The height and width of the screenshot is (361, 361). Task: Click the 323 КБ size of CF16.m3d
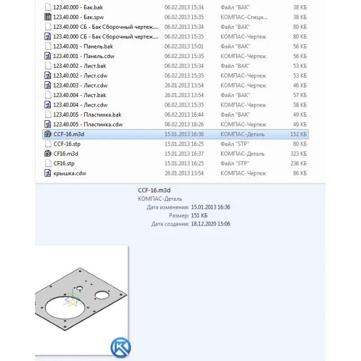(298, 154)
